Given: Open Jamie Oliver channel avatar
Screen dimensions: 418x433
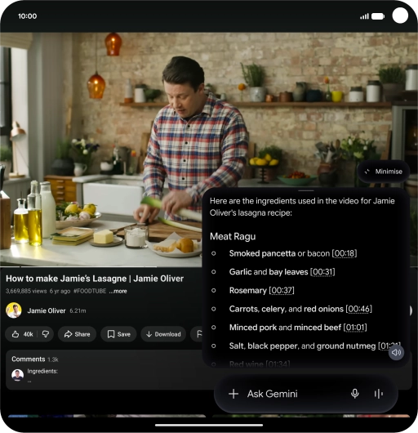Looking at the screenshot, I should (x=14, y=310).
